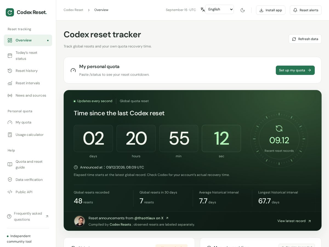Click the guide book icon
This screenshot has height=247, width=329.
tap(10, 164)
